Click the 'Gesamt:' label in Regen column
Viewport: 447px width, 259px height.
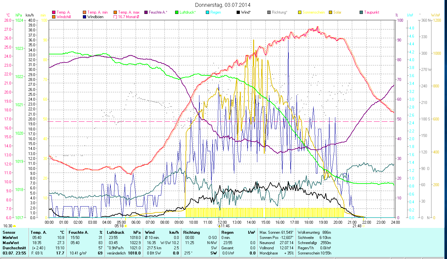pos(228,248)
